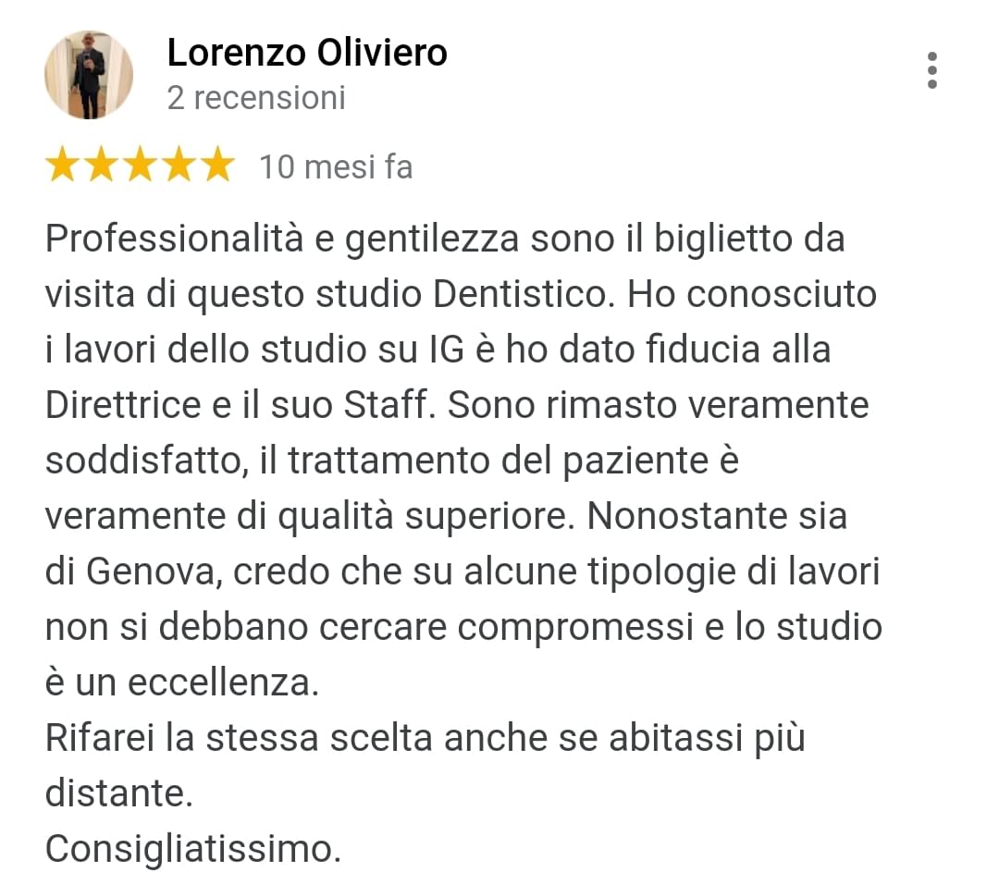Click the word 'Dentistico' in the review
999x885 pixels.
520,294
